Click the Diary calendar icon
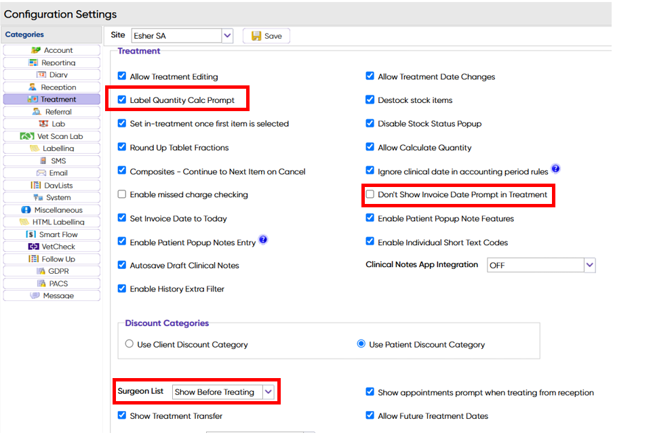This screenshot has width=653, height=435. (x=41, y=75)
